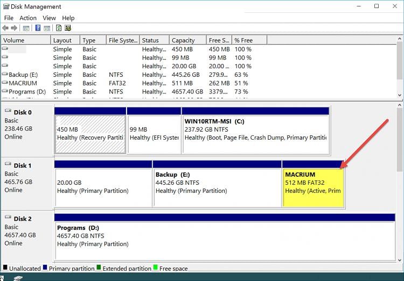
Task: Click the light green Free space legend swatch
Action: pos(155,268)
